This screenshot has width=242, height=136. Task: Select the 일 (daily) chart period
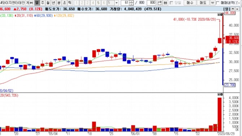(37, 3)
